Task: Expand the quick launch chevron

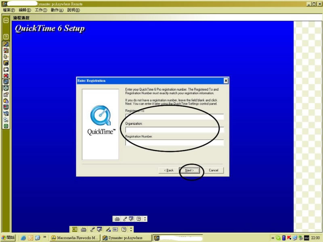Action: [x=44, y=237]
